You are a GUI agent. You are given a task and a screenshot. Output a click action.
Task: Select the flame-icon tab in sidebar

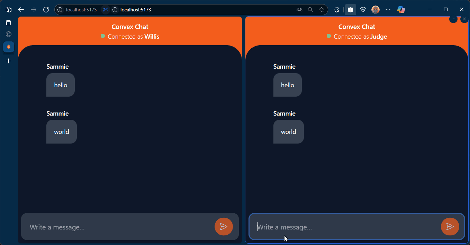click(x=9, y=47)
